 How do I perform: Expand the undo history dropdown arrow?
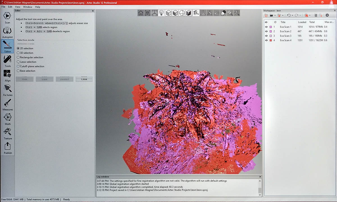pos(292,15)
